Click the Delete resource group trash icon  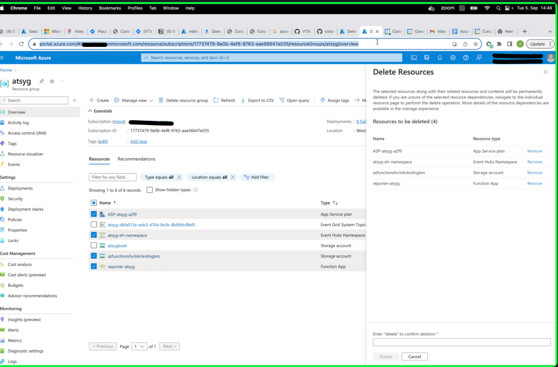161,100
